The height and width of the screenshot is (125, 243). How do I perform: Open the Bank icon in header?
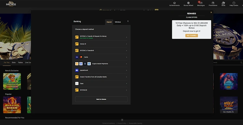[223, 3]
